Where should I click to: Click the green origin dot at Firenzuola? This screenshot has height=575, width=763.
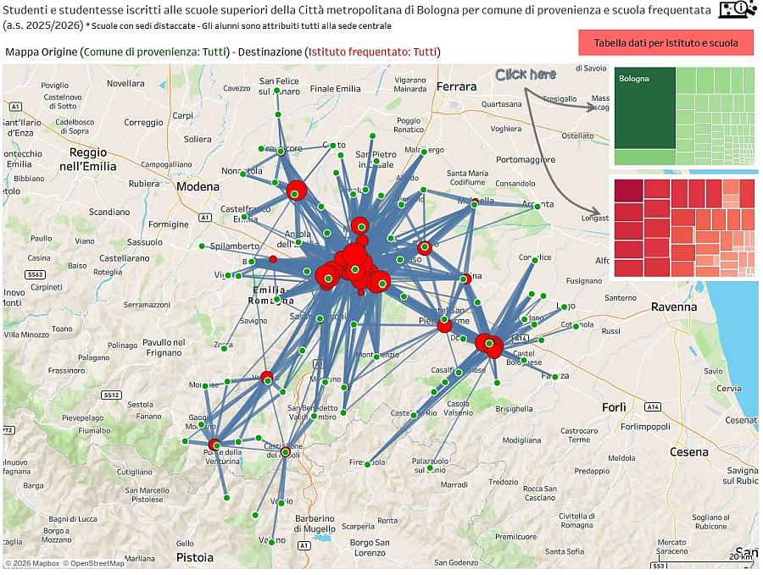(367, 465)
